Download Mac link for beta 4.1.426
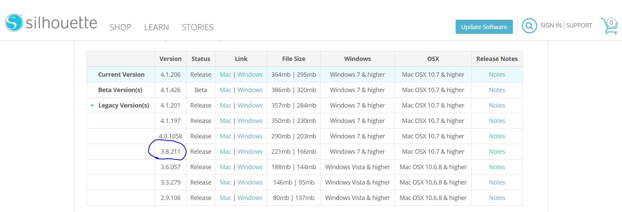The image size is (622, 212). pos(225,90)
